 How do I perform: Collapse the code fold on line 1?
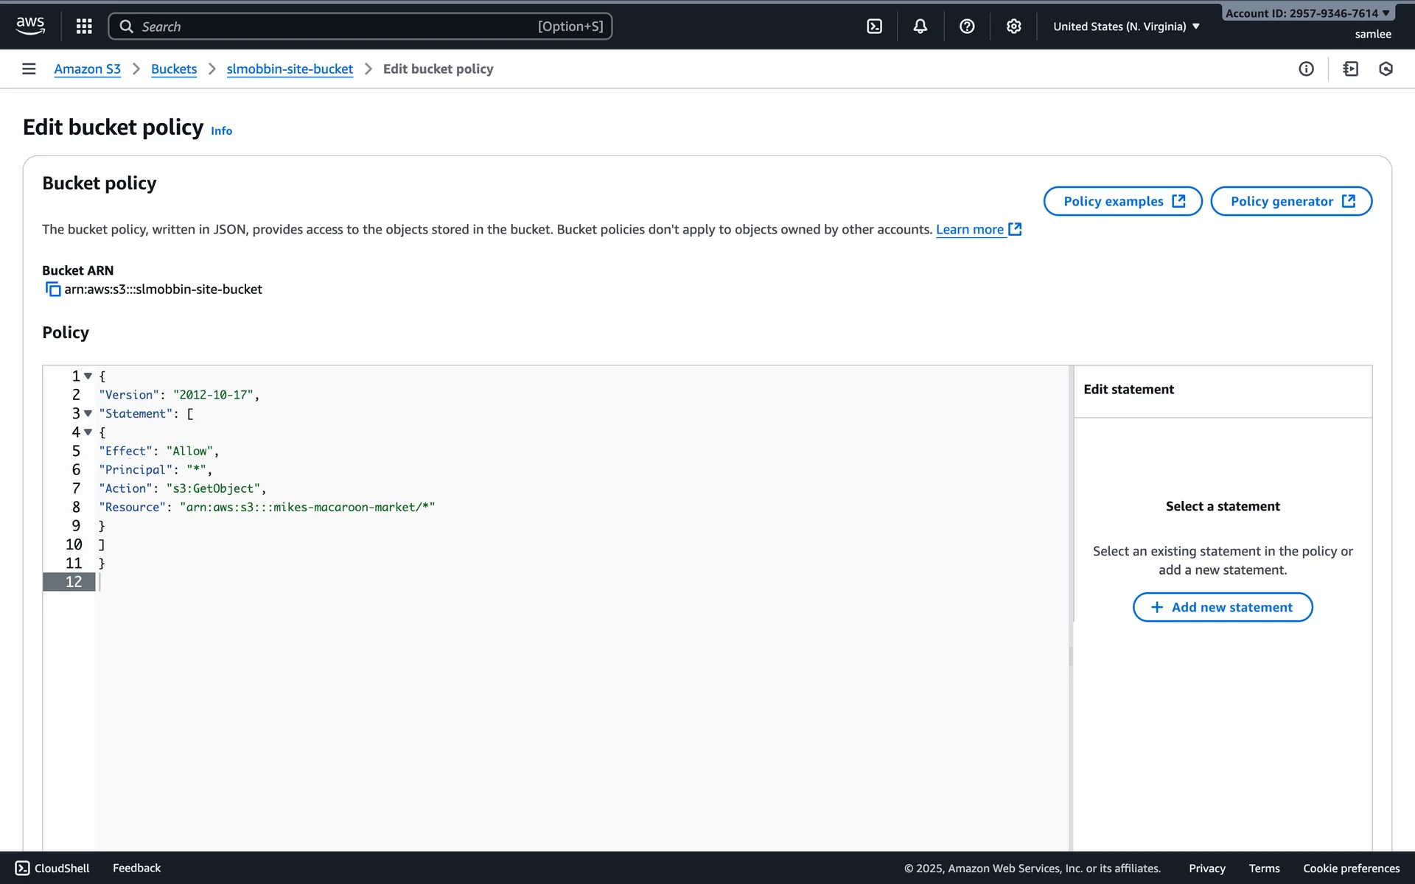[88, 376]
